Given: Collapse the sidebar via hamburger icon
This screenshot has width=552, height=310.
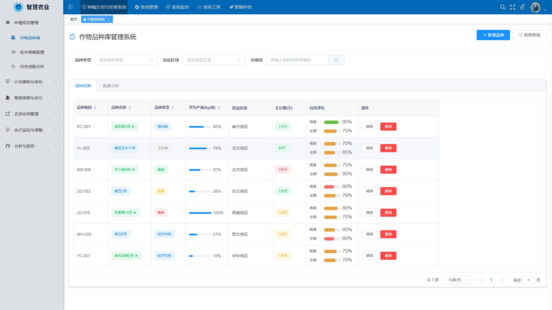Looking at the screenshot, I should 70,7.
